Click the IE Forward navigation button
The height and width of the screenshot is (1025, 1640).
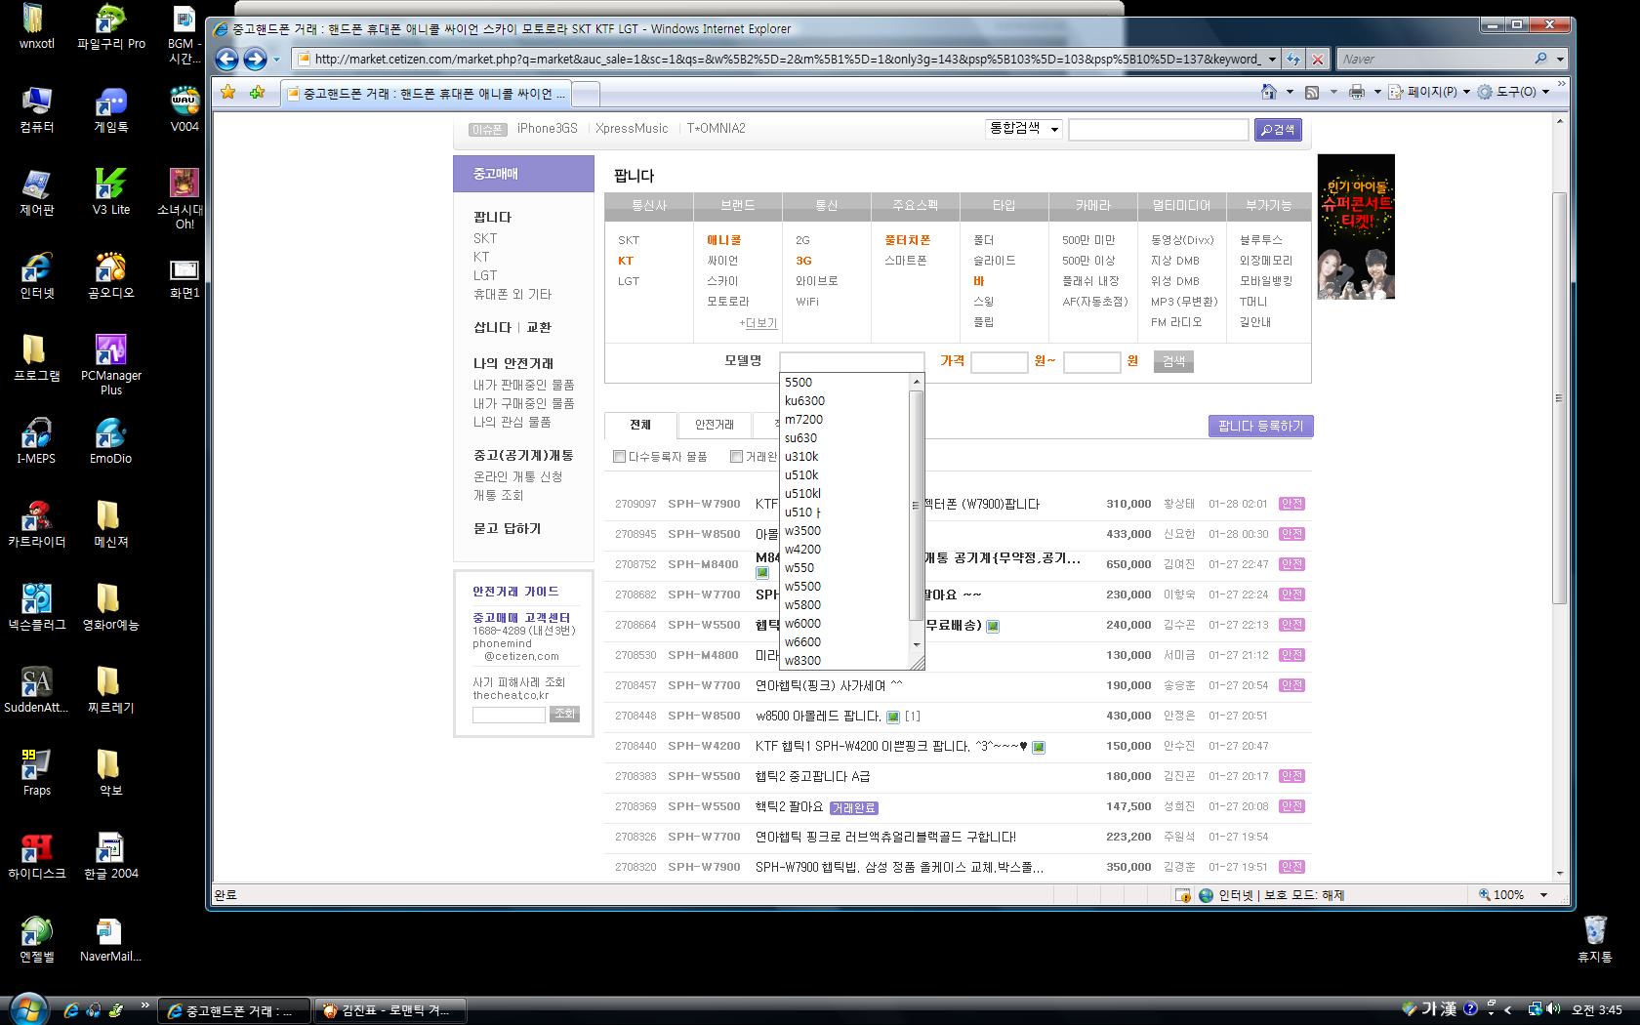click(255, 60)
